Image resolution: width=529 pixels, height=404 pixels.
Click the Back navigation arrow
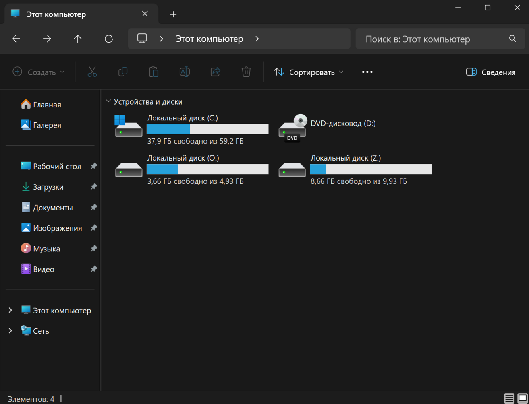(x=16, y=39)
